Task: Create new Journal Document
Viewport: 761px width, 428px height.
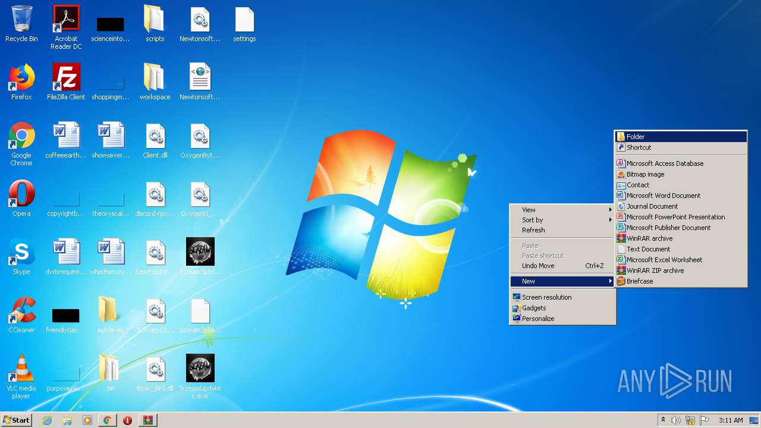Action: point(681,206)
